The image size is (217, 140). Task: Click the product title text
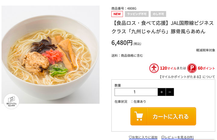click(163, 27)
